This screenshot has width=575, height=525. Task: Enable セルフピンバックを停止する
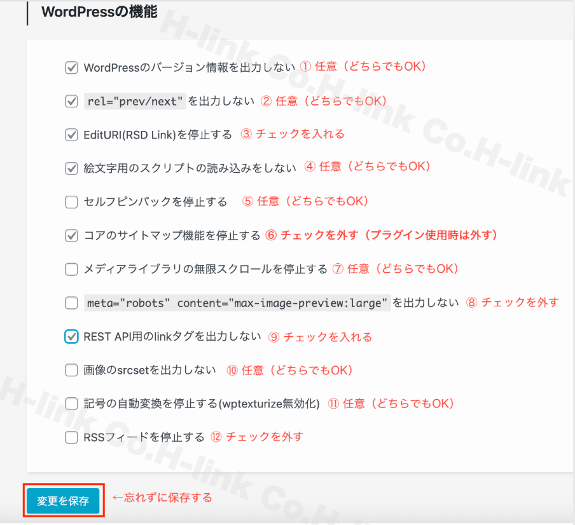[x=71, y=201]
